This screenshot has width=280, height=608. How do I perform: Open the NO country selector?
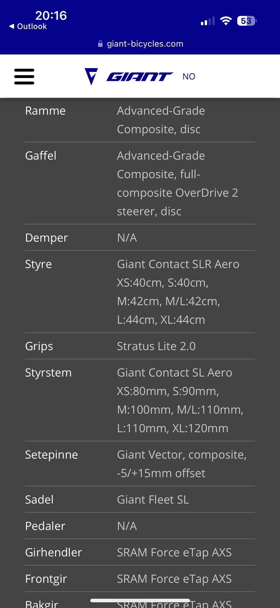(189, 77)
